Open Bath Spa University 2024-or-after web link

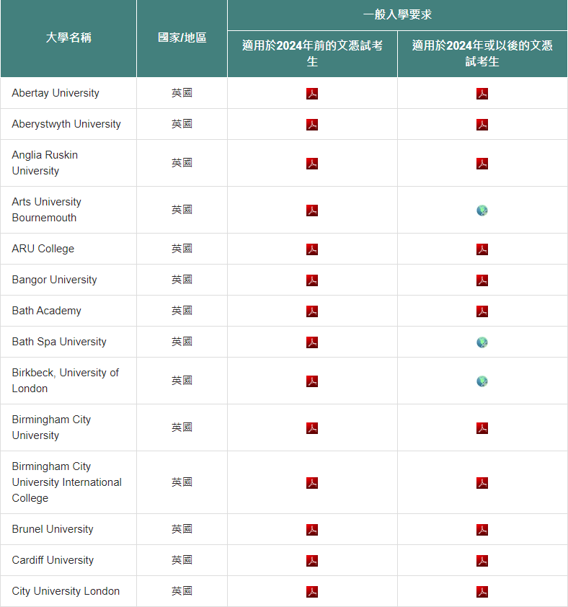[x=482, y=342]
